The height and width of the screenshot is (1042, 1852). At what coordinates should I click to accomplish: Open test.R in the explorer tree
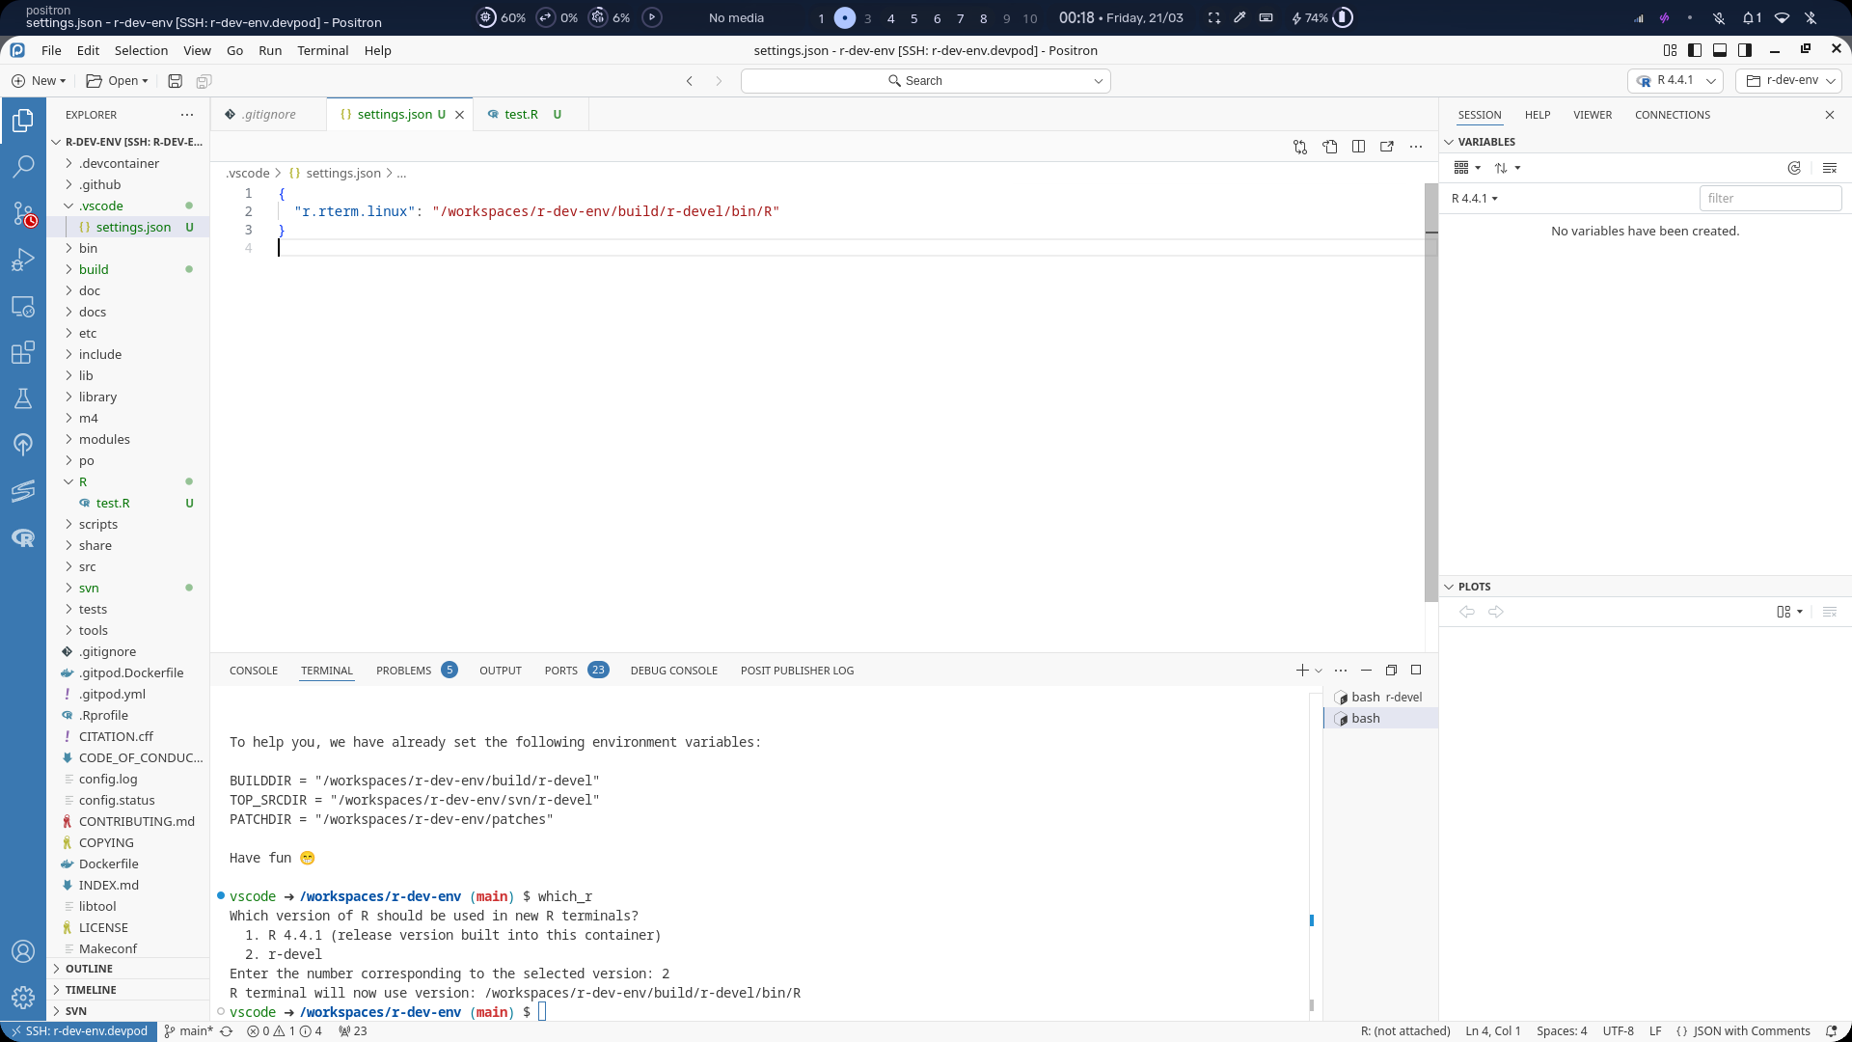(127, 504)
